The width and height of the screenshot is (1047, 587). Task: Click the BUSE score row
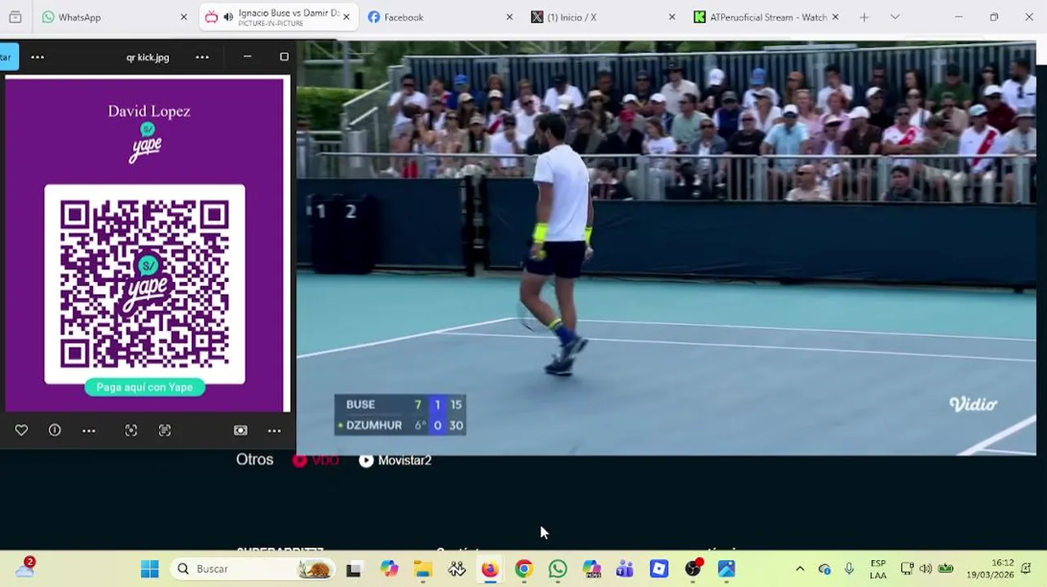[400, 404]
